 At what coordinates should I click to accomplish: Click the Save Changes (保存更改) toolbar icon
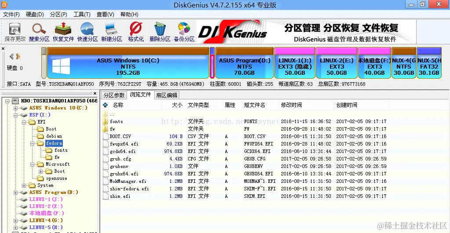coord(15,32)
